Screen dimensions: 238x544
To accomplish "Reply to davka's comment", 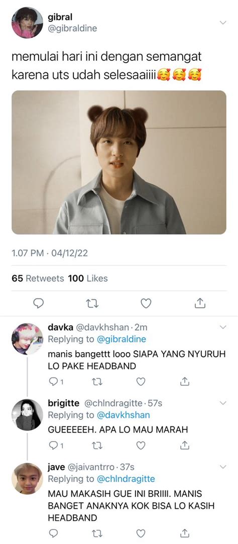I will point(53,382).
